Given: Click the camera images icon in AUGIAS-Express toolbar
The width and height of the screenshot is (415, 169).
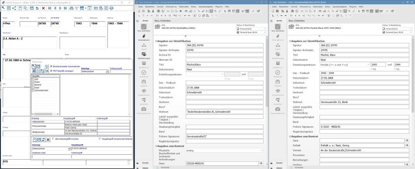Looking at the screenshot, I should (96, 8).
